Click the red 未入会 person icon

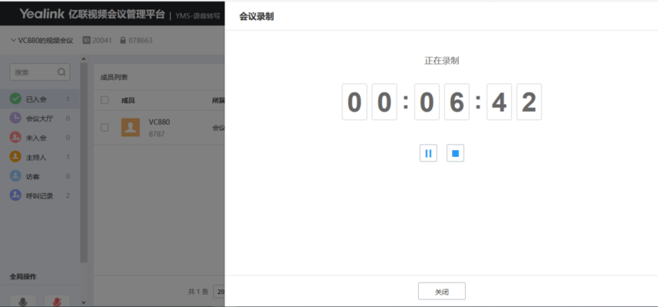pyautogui.click(x=15, y=138)
